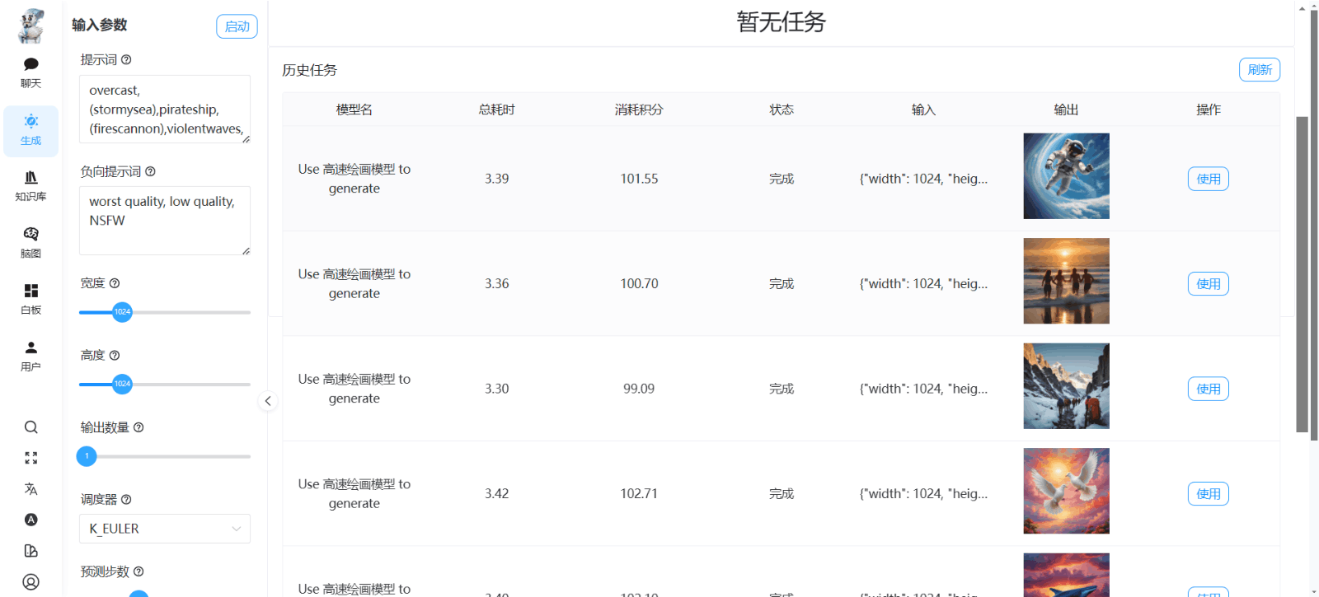The image size is (1319, 597).
Task: Click the help icon beside 负向提示词
Action: (x=150, y=171)
